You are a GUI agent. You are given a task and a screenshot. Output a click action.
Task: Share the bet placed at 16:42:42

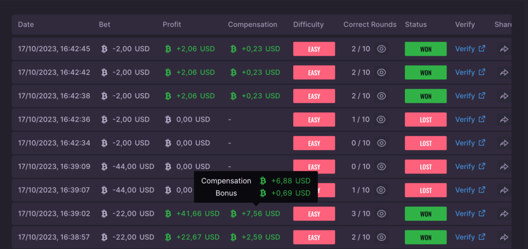(x=504, y=73)
